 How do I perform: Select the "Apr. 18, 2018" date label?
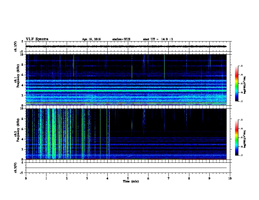(91, 39)
